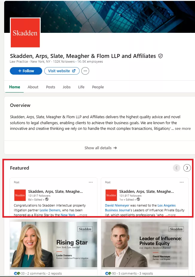This screenshot has width=195, height=277.
Task: Open David Niemeyer profile link
Action: [117, 205]
